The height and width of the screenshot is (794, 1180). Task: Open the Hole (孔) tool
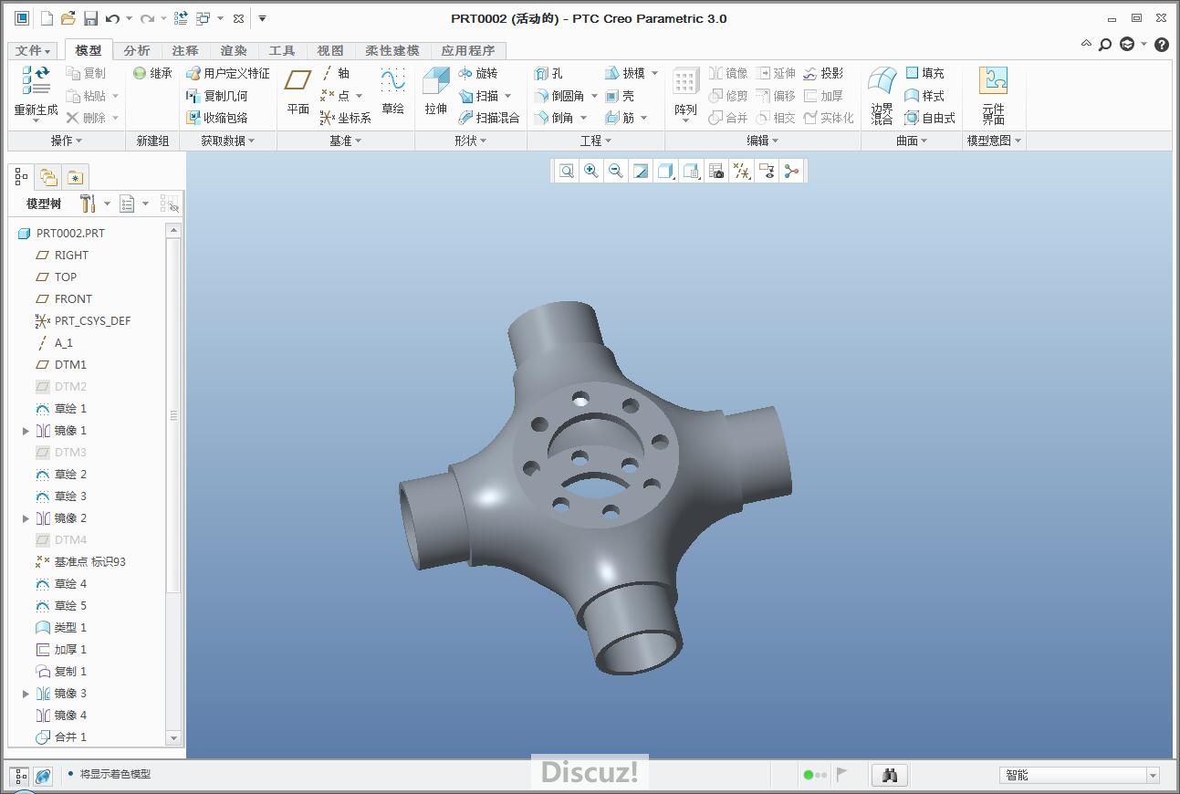pyautogui.click(x=548, y=73)
